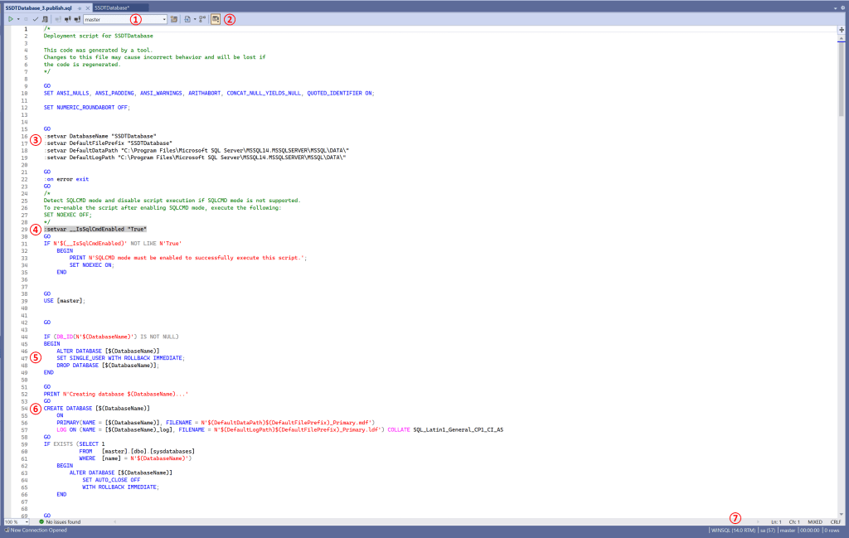Click the vertical scrollbar up arrow
849x538 pixels.
click(842, 38)
